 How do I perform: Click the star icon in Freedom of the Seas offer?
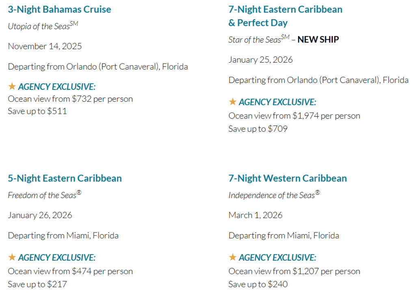[12, 257]
